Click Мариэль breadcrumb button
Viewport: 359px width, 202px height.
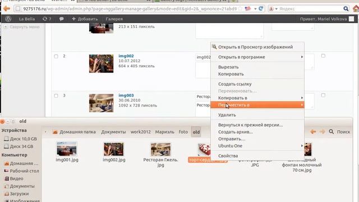click(164, 132)
